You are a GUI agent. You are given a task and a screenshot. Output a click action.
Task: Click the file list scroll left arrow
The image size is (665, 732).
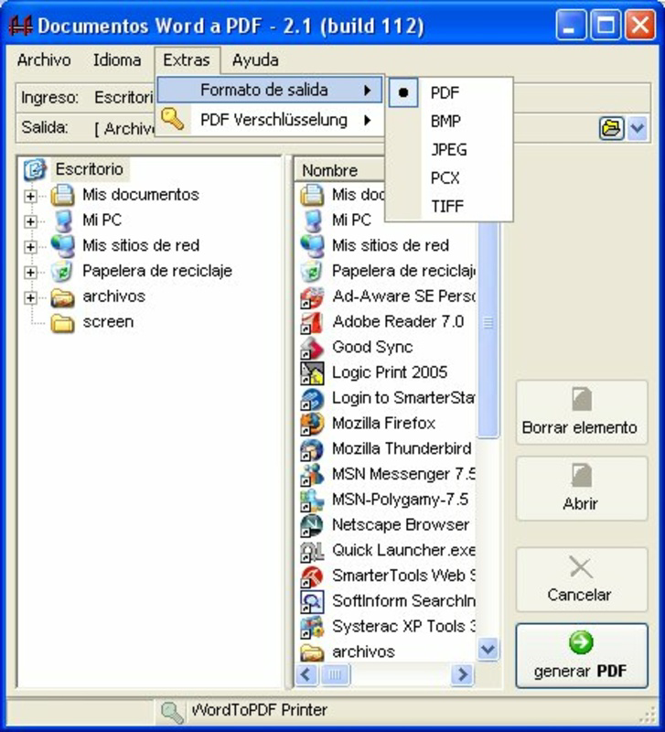click(306, 674)
